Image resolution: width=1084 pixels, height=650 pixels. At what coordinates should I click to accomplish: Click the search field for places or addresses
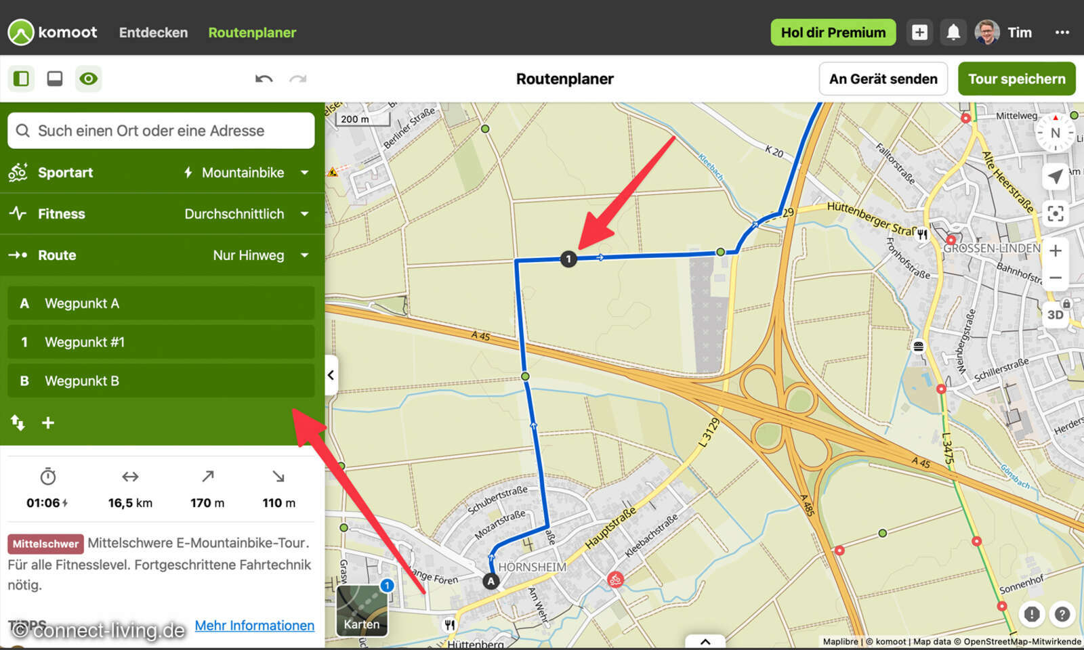coord(161,131)
